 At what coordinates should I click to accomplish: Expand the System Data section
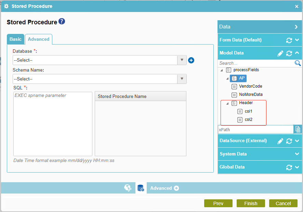click(297, 154)
